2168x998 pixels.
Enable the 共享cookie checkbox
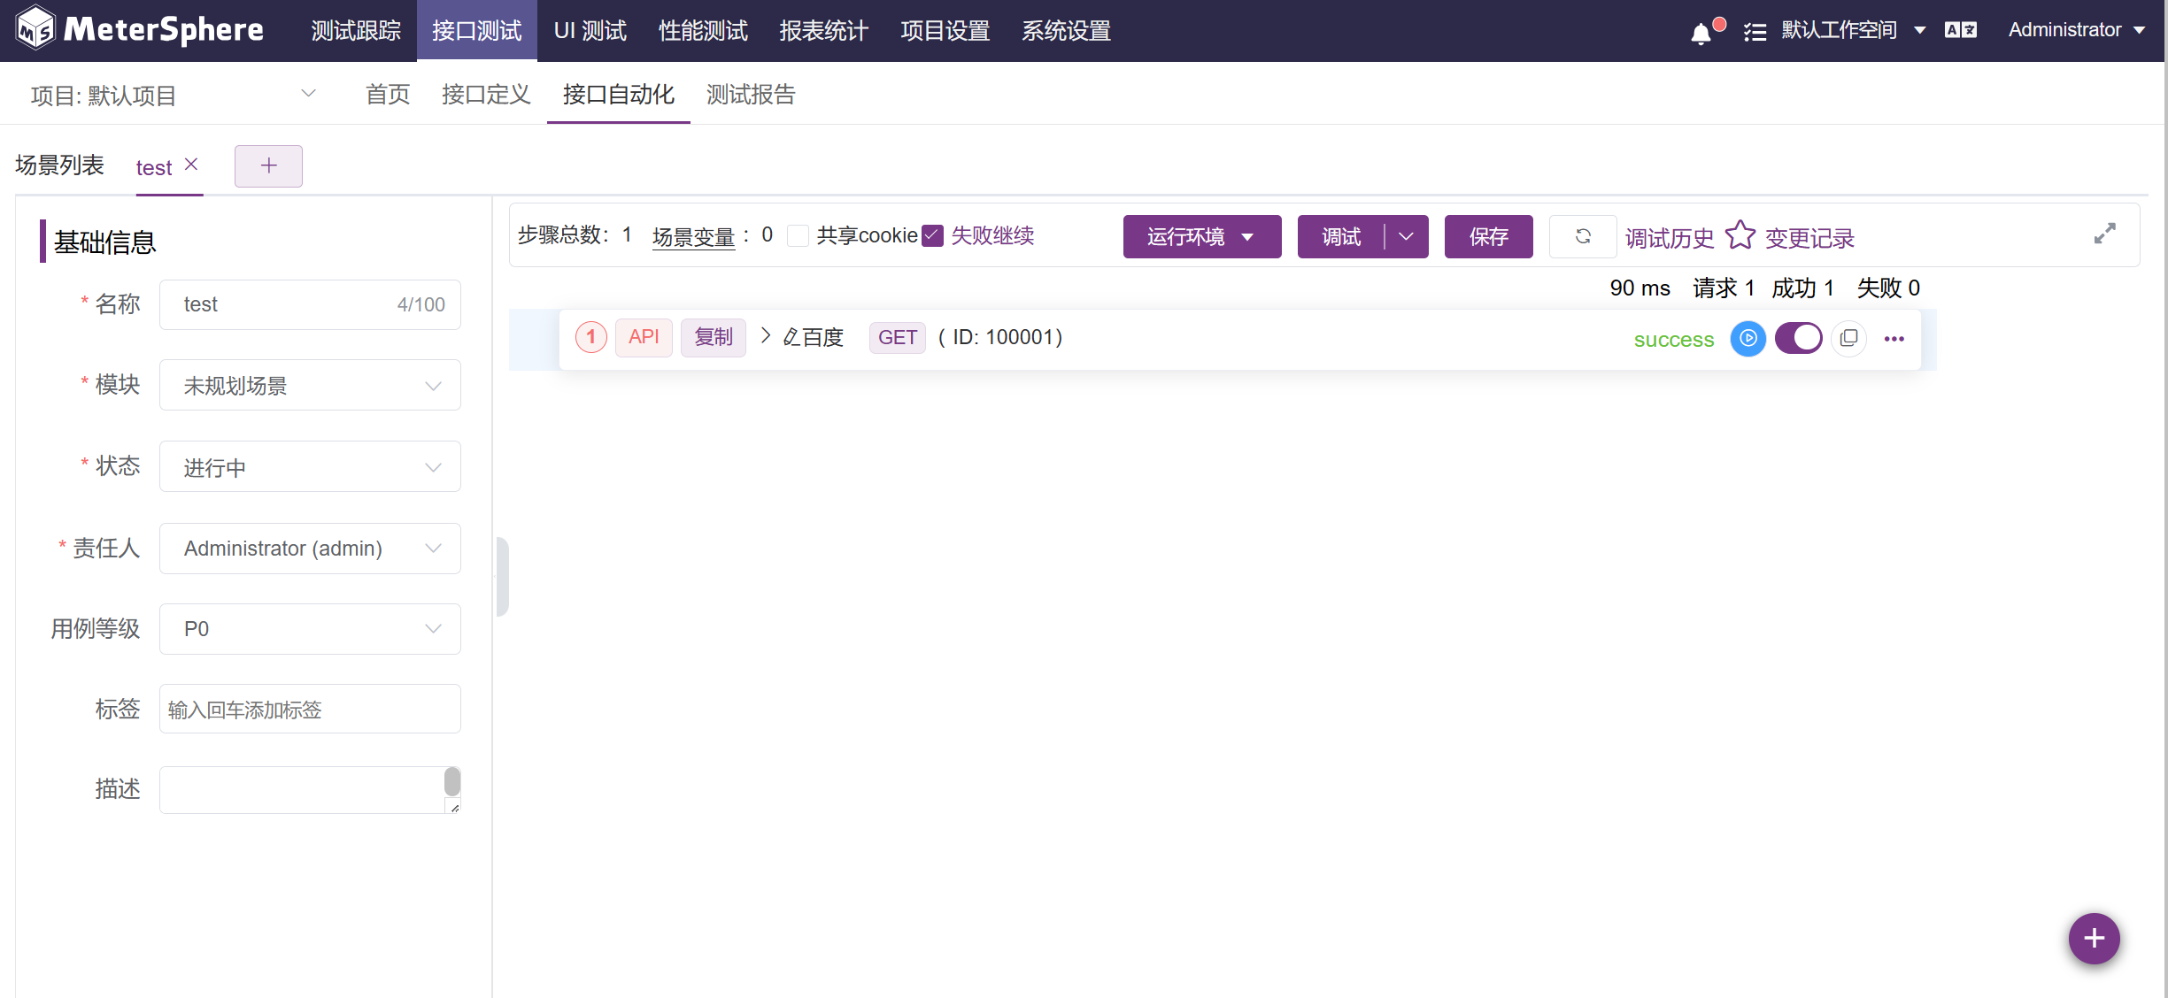(798, 235)
